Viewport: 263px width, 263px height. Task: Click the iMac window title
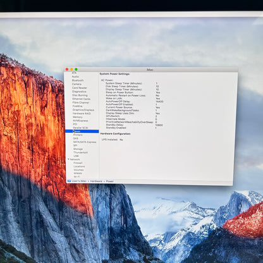[150, 70]
